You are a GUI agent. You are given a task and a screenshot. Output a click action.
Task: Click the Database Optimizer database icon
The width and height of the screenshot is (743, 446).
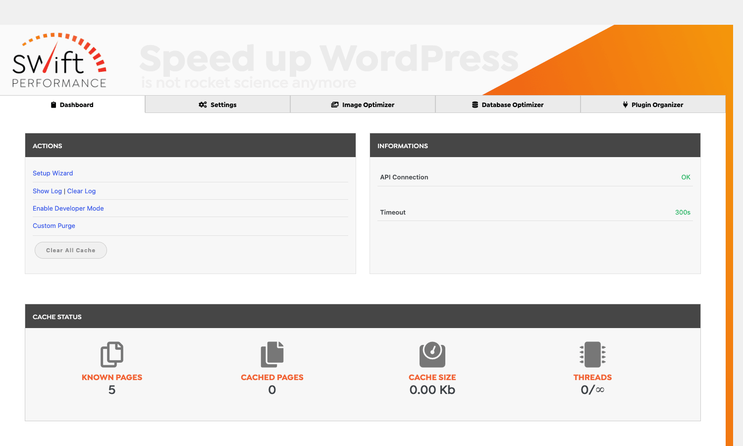coord(475,105)
